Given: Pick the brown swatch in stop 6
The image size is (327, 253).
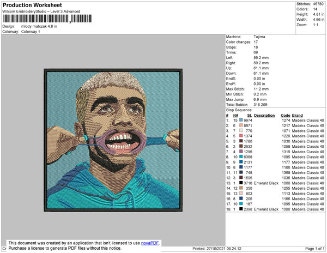Looking at the screenshot, I should pos(241,146).
